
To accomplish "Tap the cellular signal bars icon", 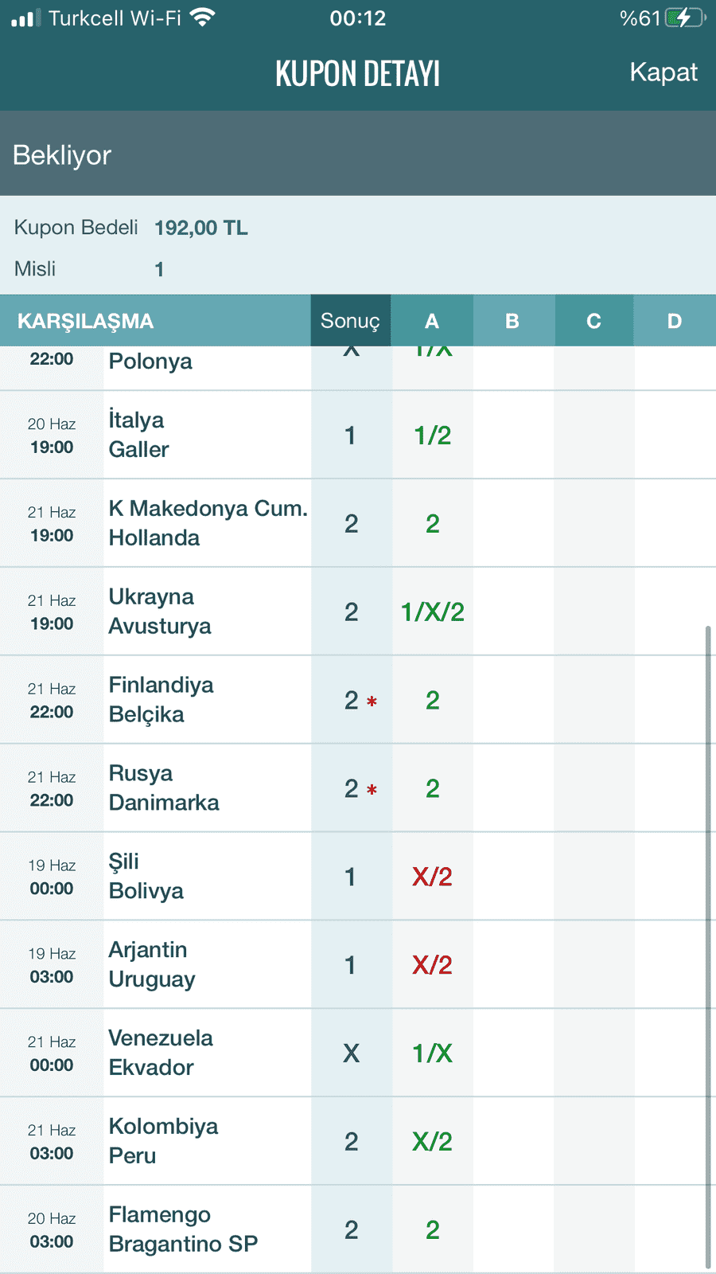I will click(26, 18).
